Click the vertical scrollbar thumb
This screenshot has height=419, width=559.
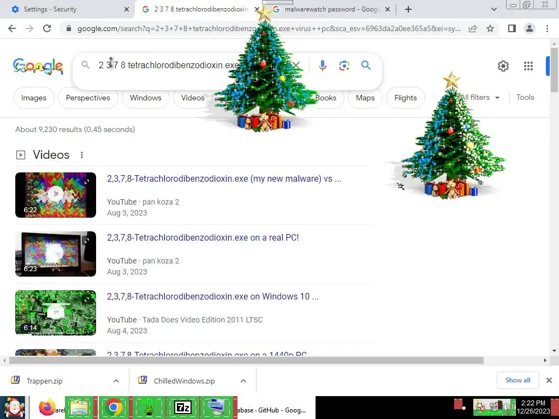click(x=554, y=69)
